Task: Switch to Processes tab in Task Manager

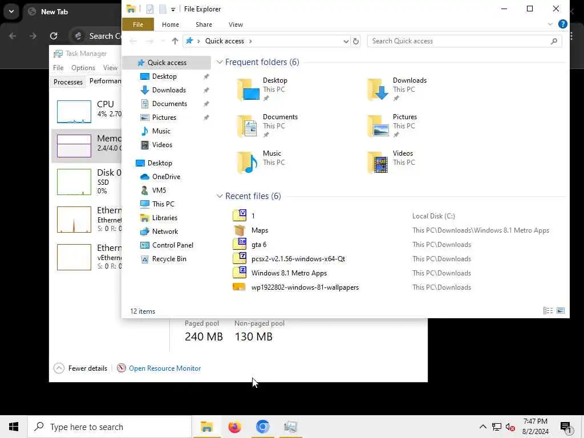Action: [x=68, y=82]
